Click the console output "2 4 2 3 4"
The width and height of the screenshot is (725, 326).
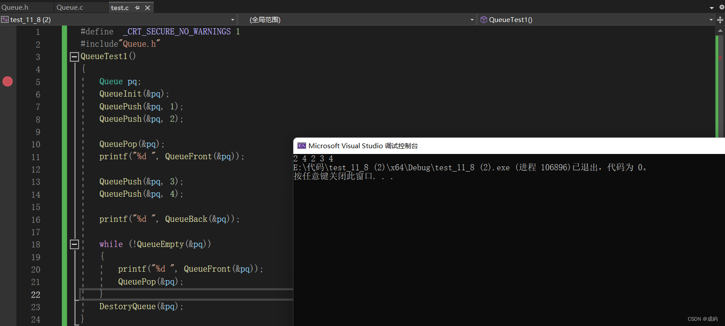tap(313, 158)
